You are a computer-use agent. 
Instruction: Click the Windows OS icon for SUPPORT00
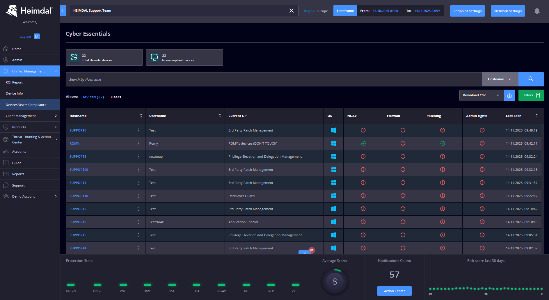[x=333, y=170]
